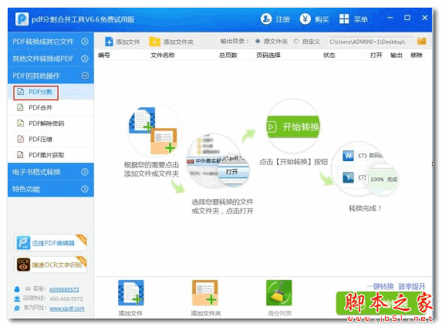Open the PDF合并 menu item
442x327 pixels.
(51, 107)
